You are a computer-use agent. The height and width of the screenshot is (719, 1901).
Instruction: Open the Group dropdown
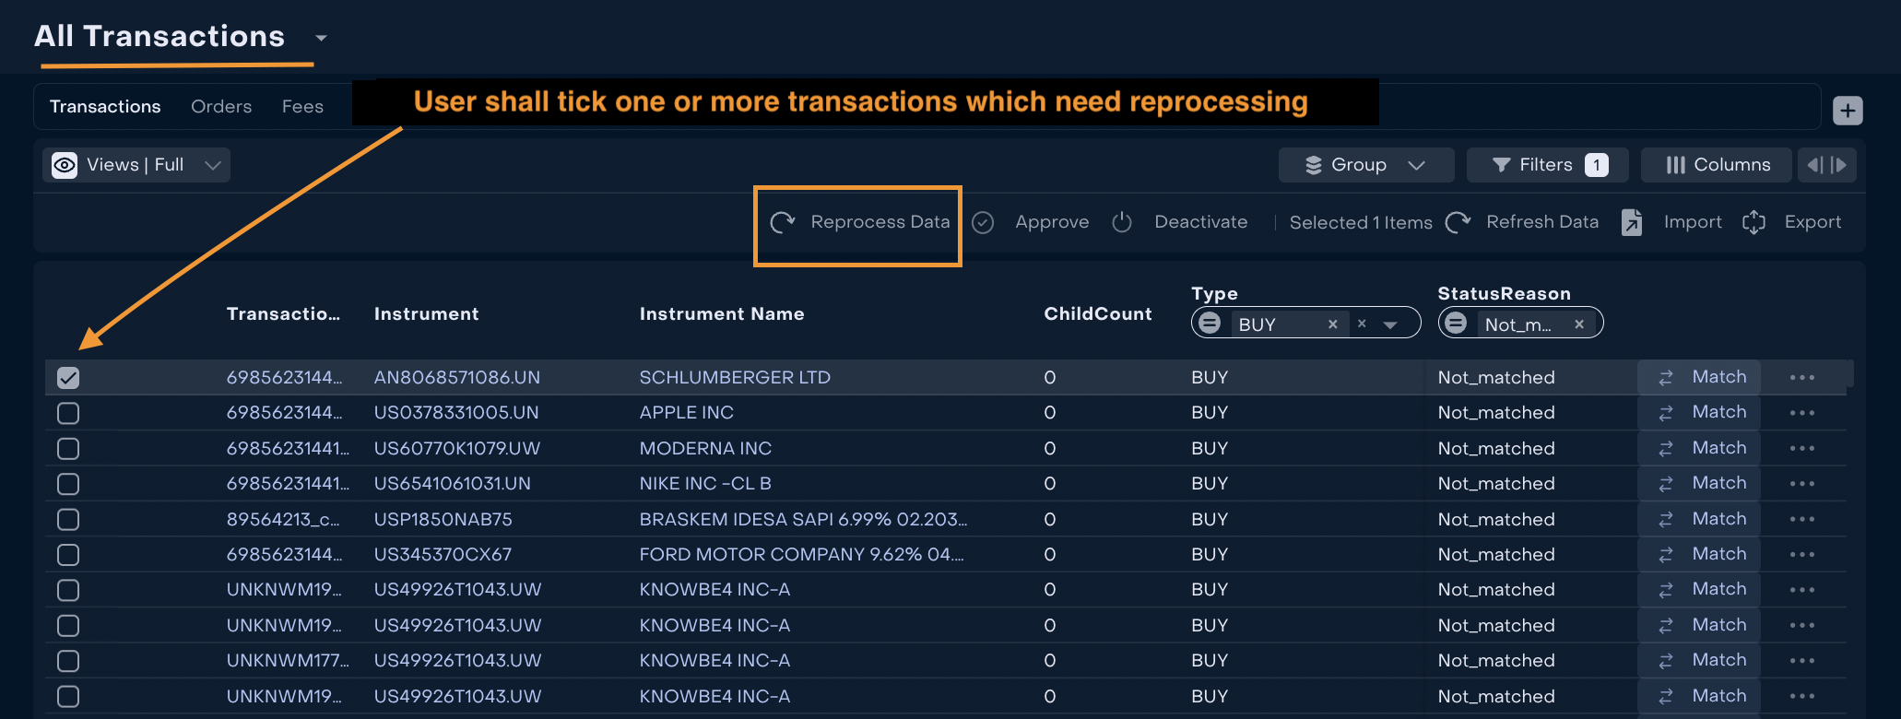[x=1365, y=165]
